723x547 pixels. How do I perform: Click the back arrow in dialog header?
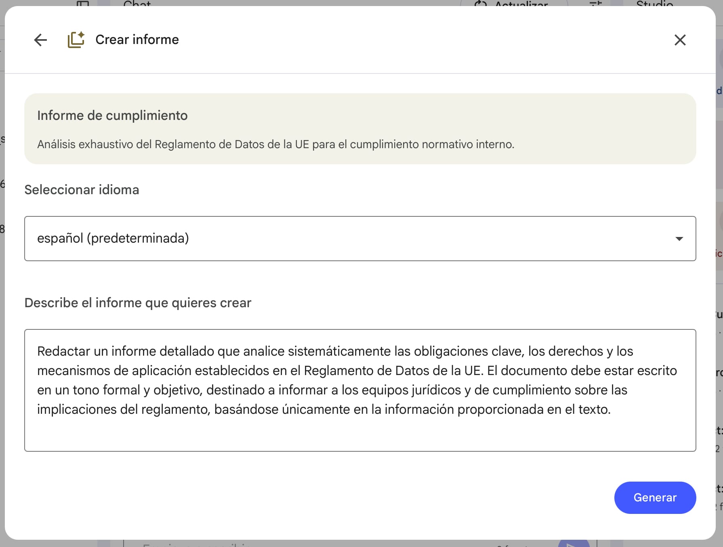click(x=40, y=40)
